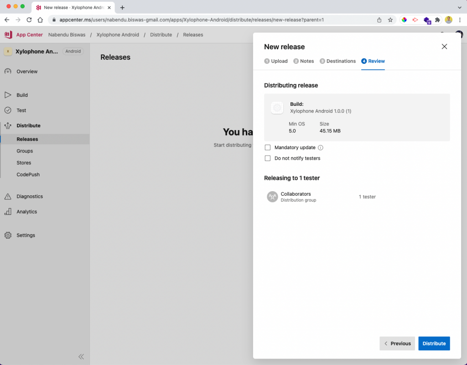Click the App Center header link

30,35
